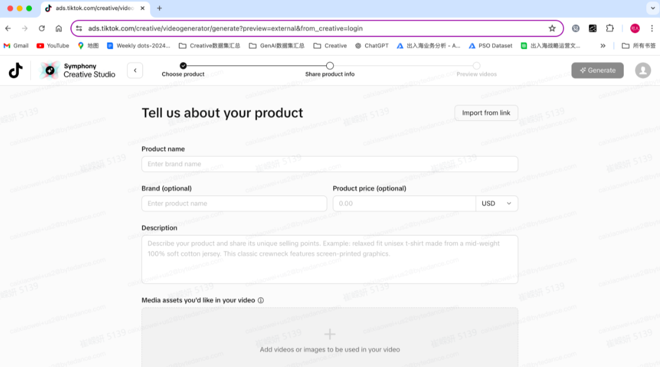Go to the Choose product step

click(183, 66)
